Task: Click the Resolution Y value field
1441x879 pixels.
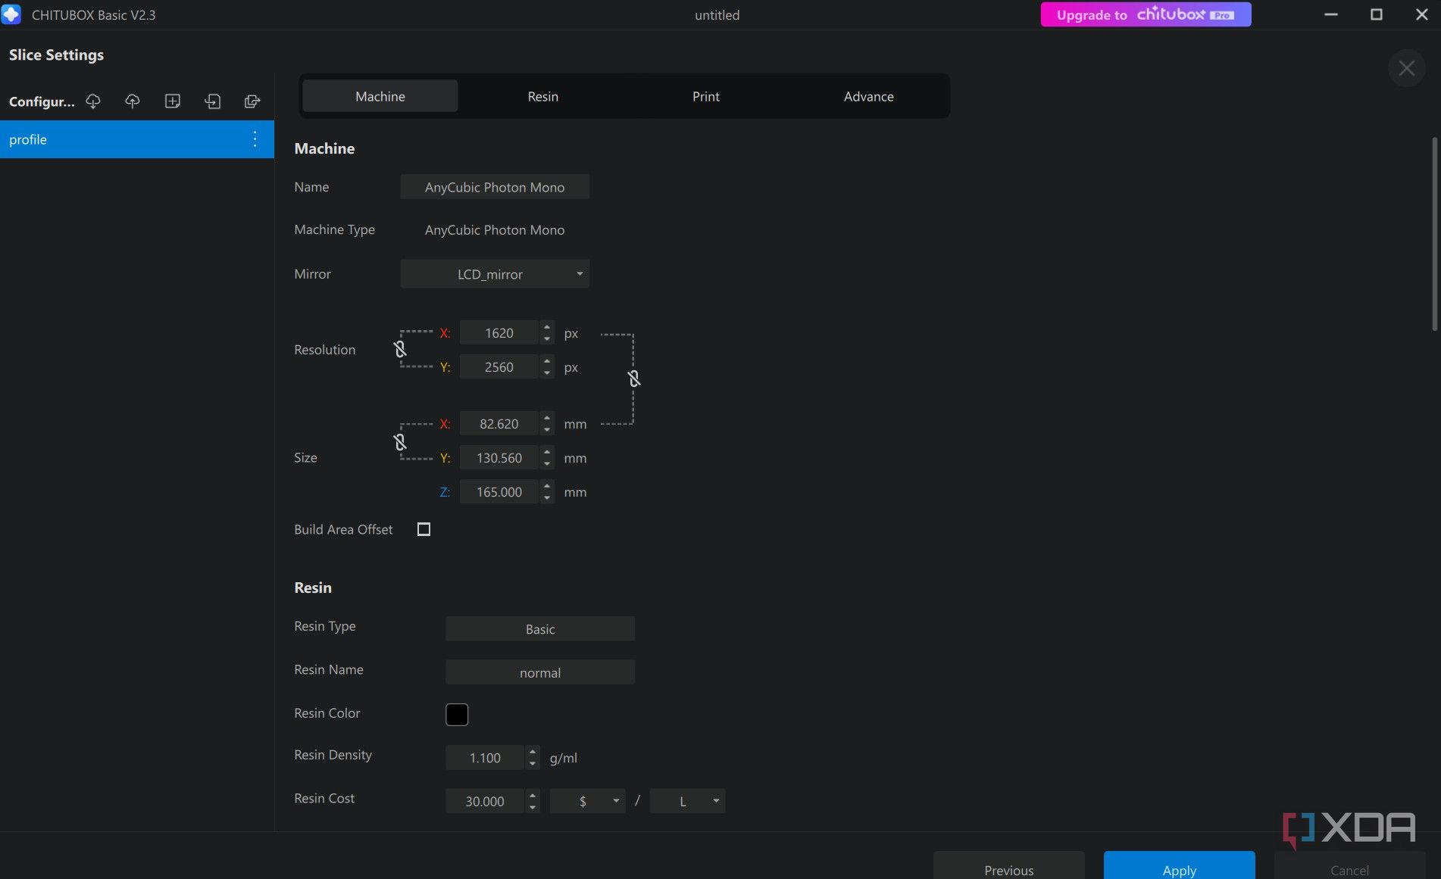Action: tap(499, 367)
